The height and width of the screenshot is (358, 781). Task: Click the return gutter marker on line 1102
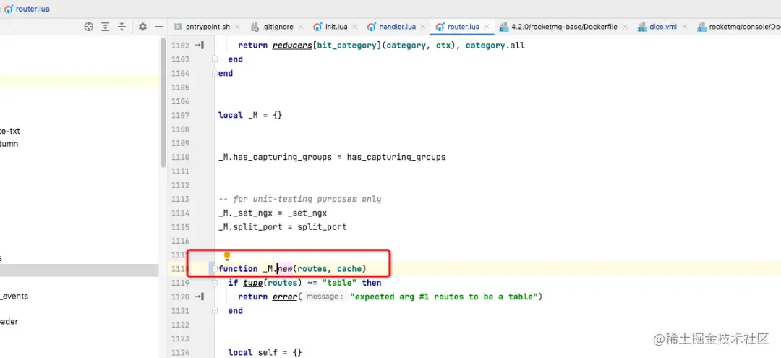[200, 46]
